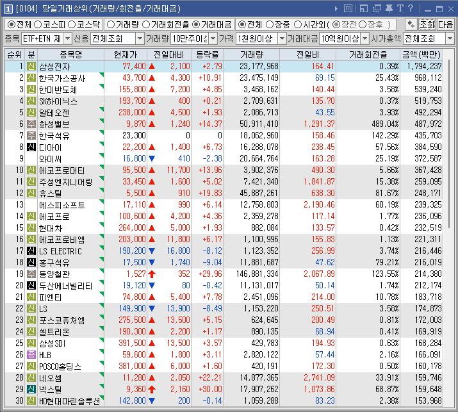
Task: Sort by the 전일비 column header
Action: click(307, 54)
